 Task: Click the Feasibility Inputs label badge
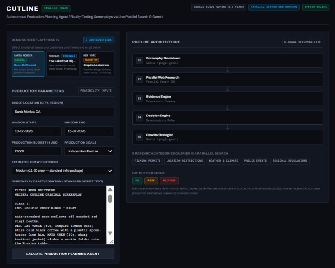pos(96,91)
